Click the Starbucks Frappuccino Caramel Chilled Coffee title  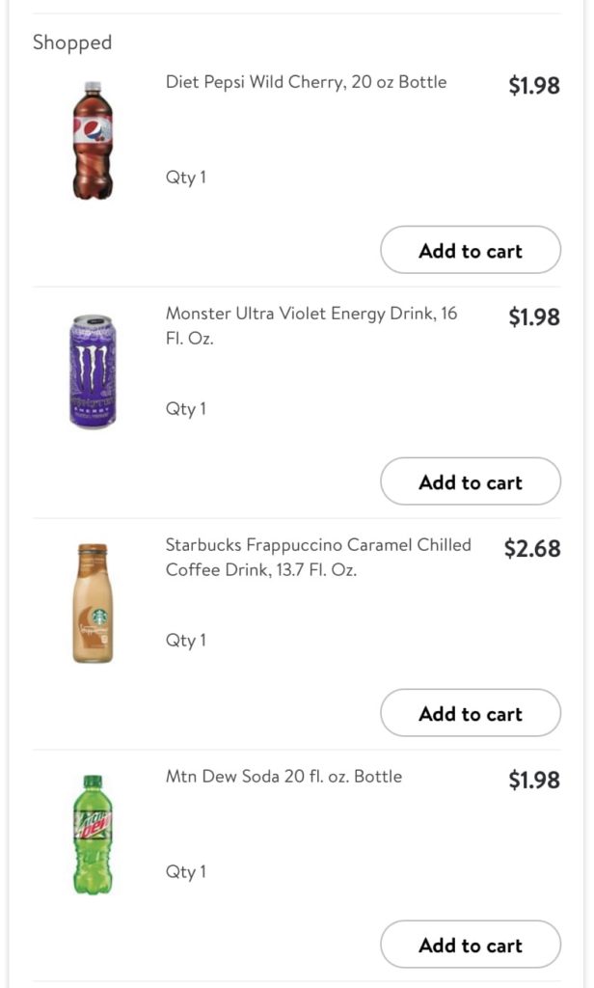tap(318, 557)
